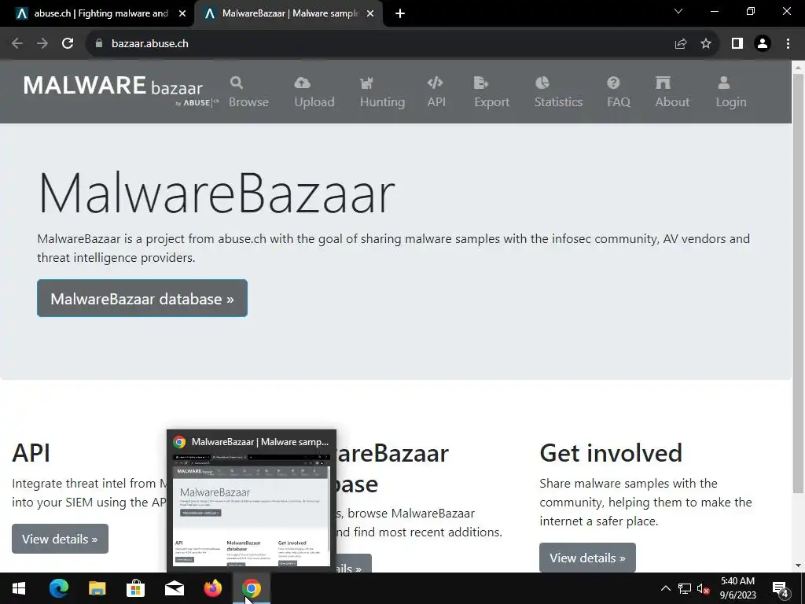Viewport: 805px width, 604px height.
Task: Open the FAQ question mark icon
Action: coord(613,82)
